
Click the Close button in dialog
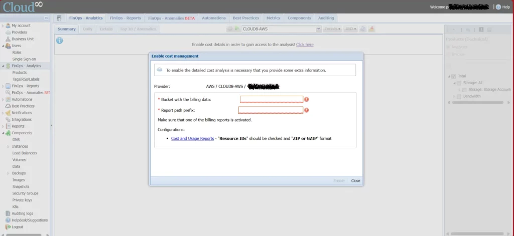355,180
